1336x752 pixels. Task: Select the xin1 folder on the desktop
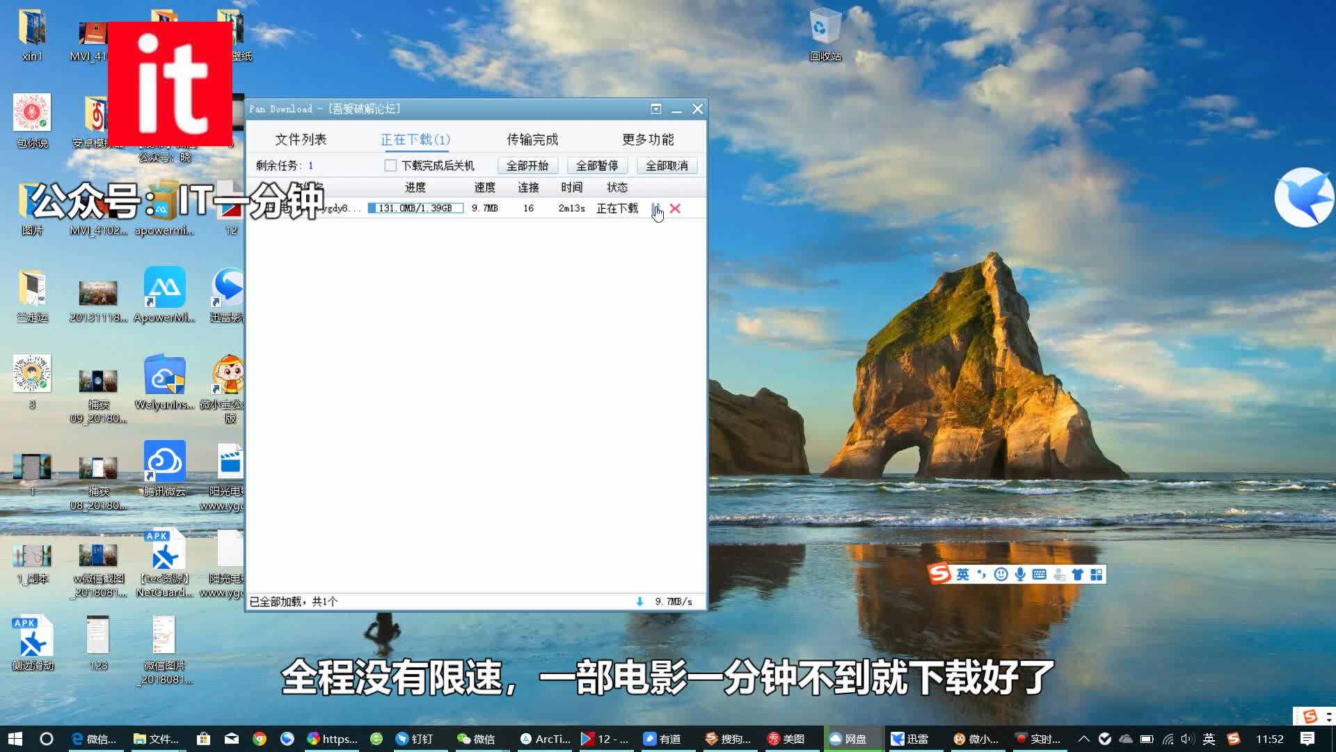[x=32, y=35]
